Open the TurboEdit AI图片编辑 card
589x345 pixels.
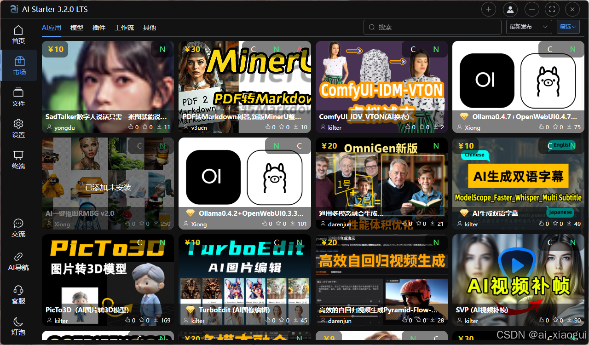[245, 280]
